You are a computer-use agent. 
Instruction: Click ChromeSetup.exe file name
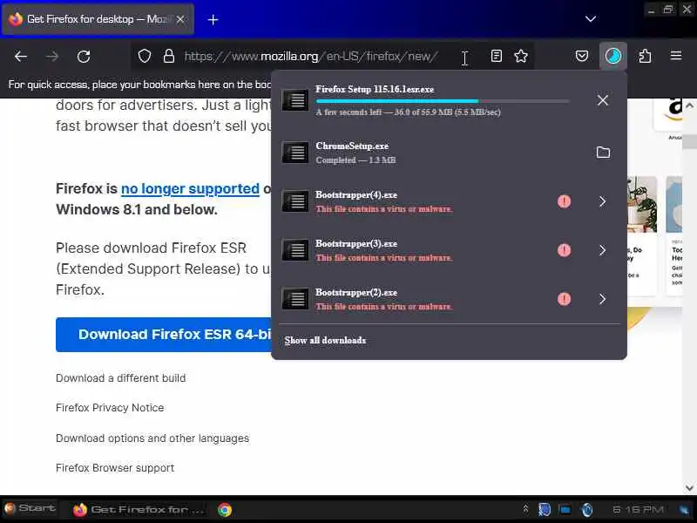[352, 146]
